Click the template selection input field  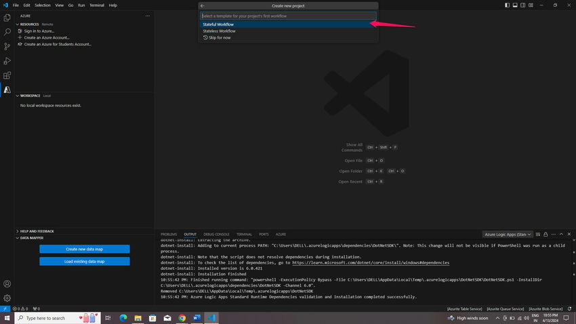tap(288, 16)
